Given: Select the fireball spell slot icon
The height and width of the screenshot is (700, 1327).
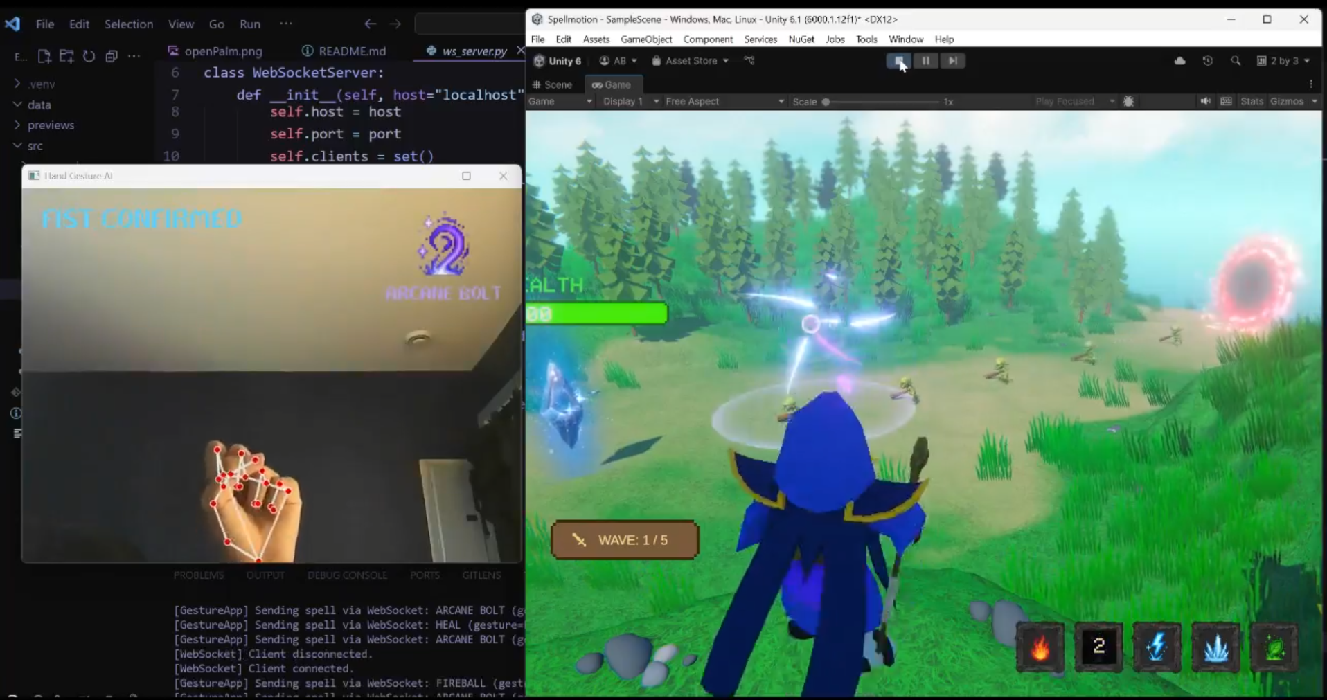Looking at the screenshot, I should [1040, 647].
